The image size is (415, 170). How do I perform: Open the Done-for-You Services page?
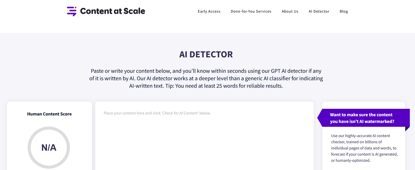[x=251, y=11]
